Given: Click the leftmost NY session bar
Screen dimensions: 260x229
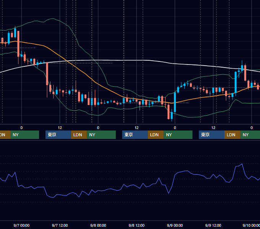Looking at the screenshot, I should (24, 135).
